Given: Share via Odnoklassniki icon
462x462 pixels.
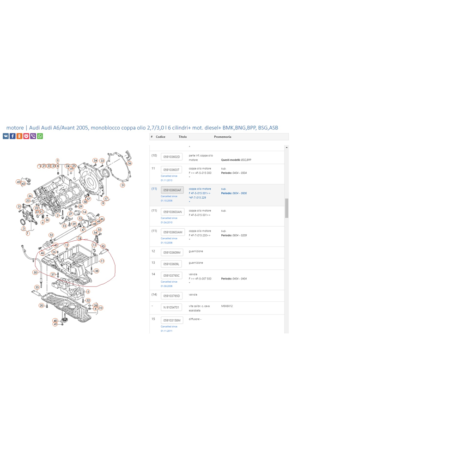Looking at the screenshot, I should [19, 136].
